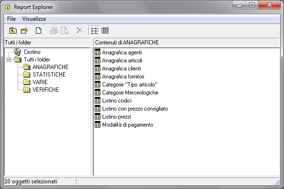Click the up one level folder icon
The width and height of the screenshot is (284, 189).
point(13,31)
